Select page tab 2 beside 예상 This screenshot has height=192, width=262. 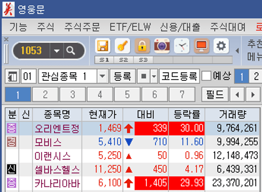pos(256,77)
